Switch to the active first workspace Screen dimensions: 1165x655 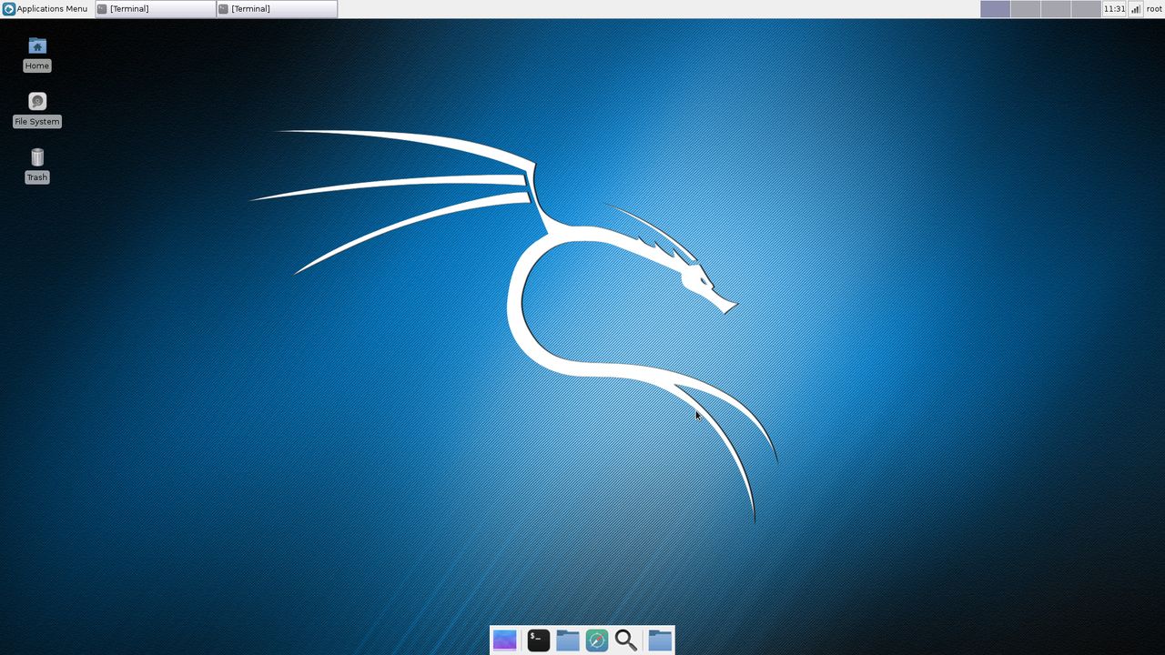(x=995, y=9)
